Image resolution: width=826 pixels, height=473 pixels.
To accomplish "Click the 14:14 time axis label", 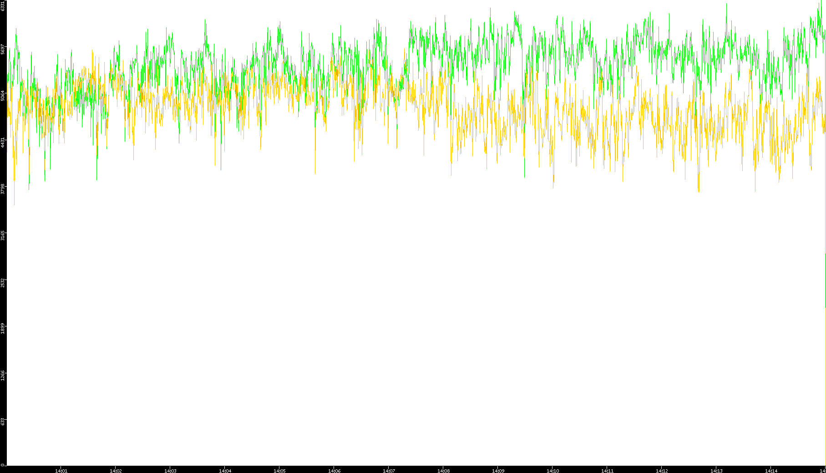I will (x=771, y=470).
